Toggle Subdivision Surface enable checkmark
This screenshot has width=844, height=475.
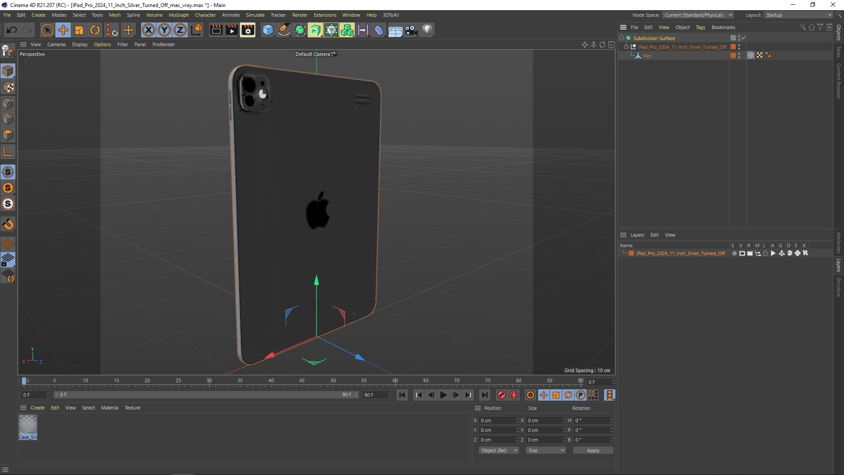pyautogui.click(x=743, y=38)
